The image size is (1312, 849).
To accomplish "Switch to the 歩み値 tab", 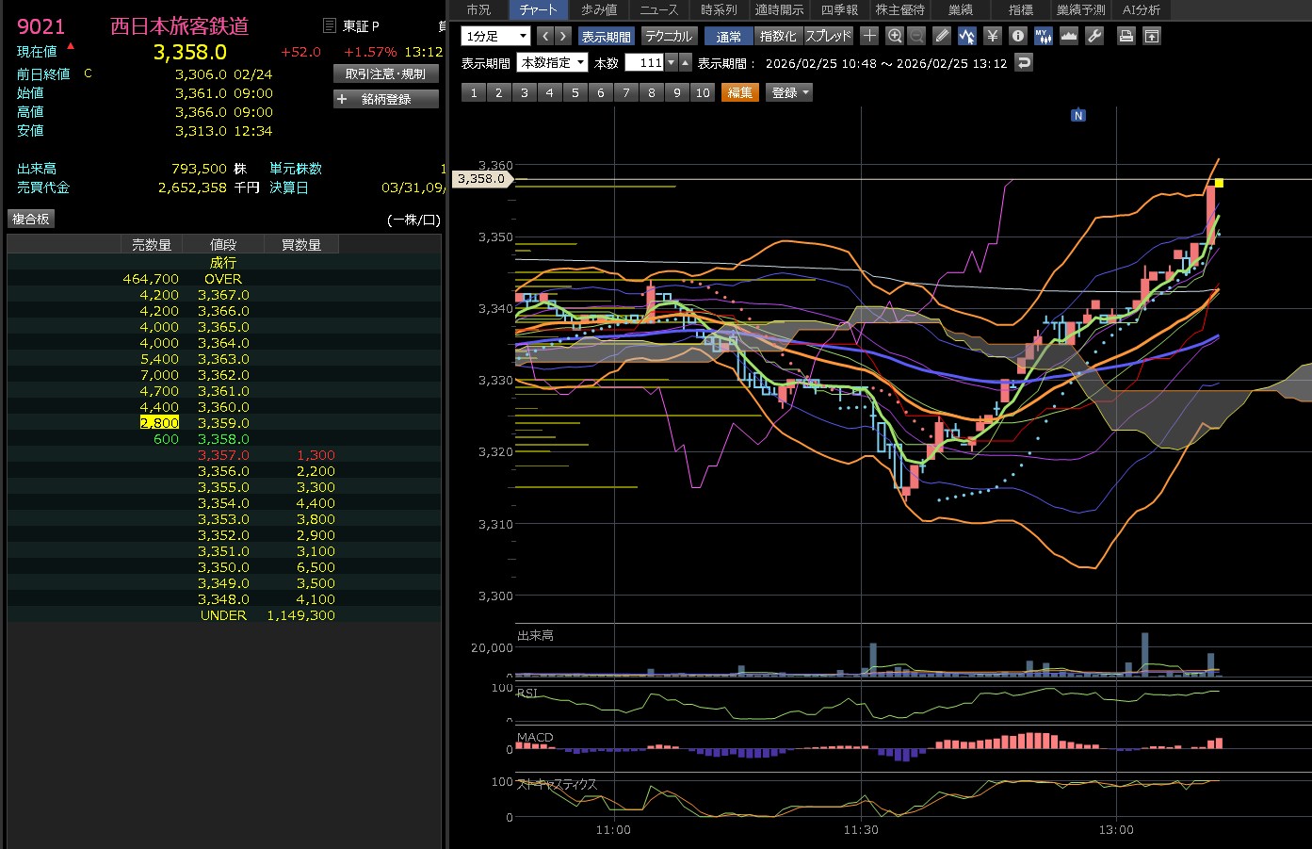I will [599, 9].
